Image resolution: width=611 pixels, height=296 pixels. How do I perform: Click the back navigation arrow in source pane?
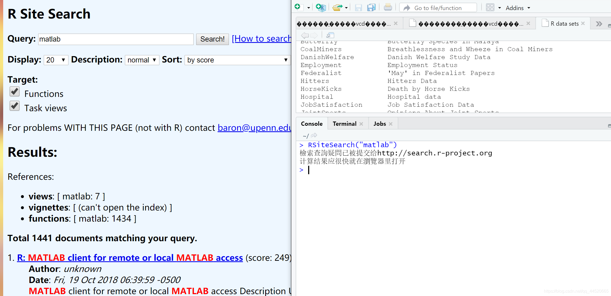(305, 35)
